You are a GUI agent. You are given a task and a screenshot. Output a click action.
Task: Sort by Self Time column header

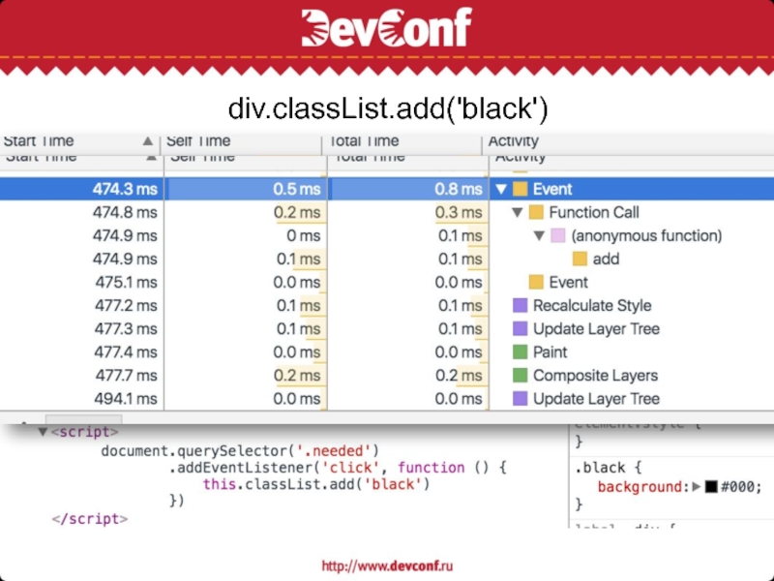[200, 141]
